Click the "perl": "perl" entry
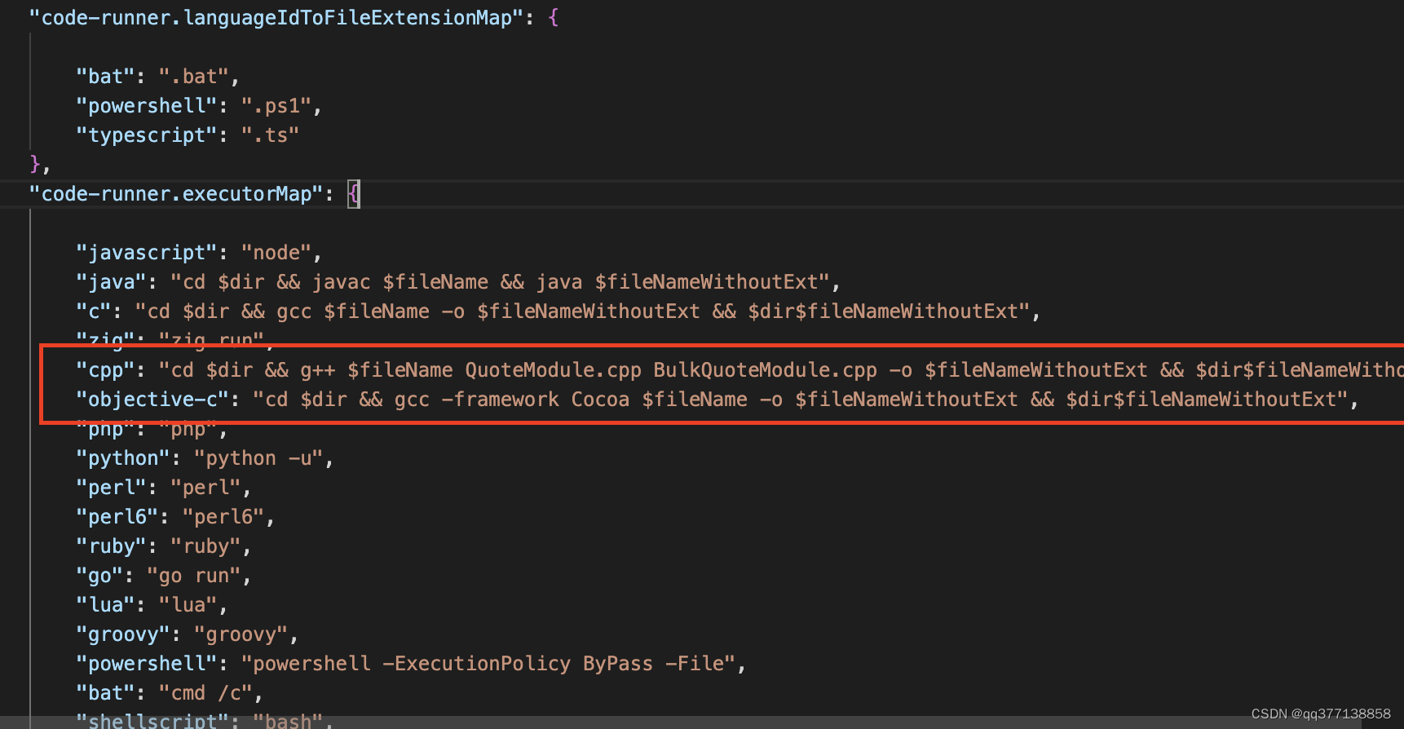Screen dimensions: 1404x729 [x=164, y=488]
